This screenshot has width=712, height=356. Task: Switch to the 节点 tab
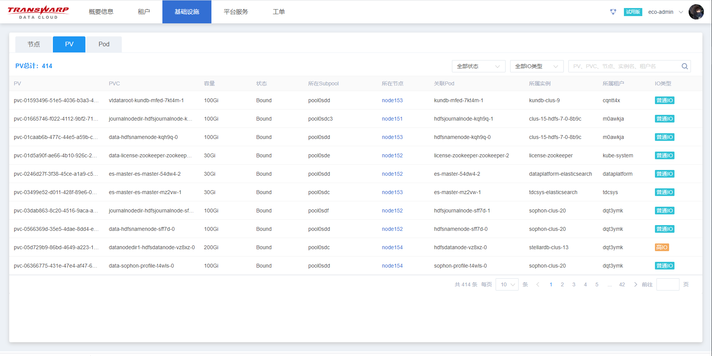[x=34, y=44]
